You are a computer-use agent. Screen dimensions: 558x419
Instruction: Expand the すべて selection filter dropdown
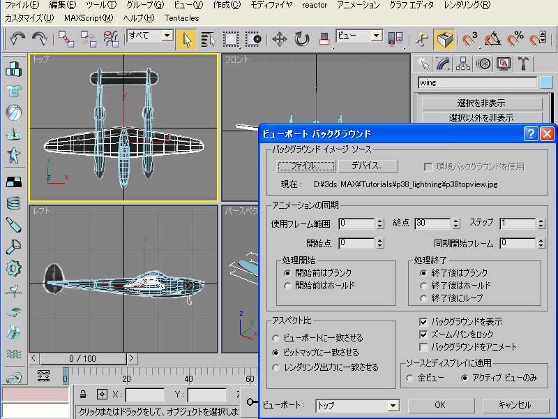167,36
